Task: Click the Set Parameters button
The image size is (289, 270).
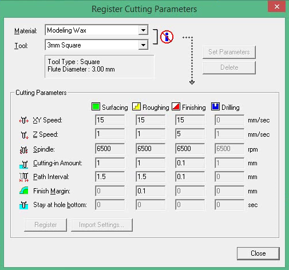Action: (229, 52)
